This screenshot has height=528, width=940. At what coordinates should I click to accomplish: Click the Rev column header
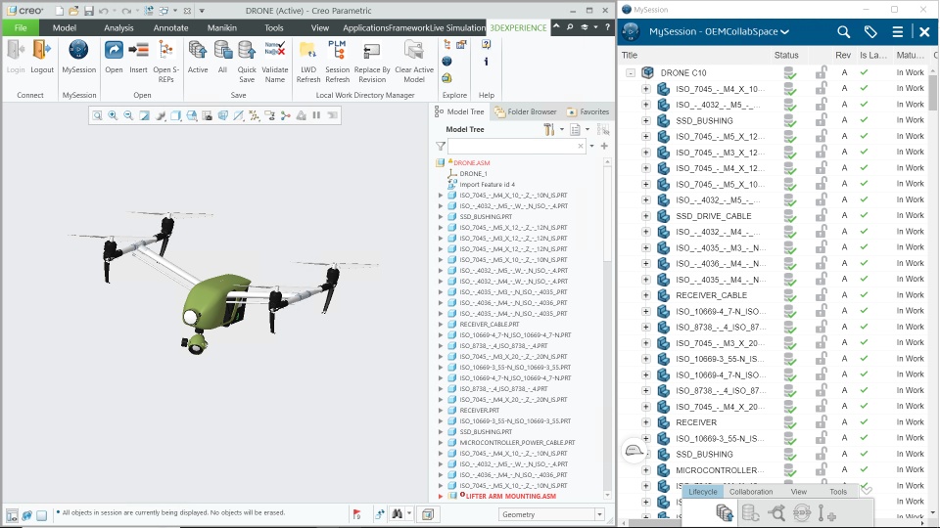coord(843,55)
